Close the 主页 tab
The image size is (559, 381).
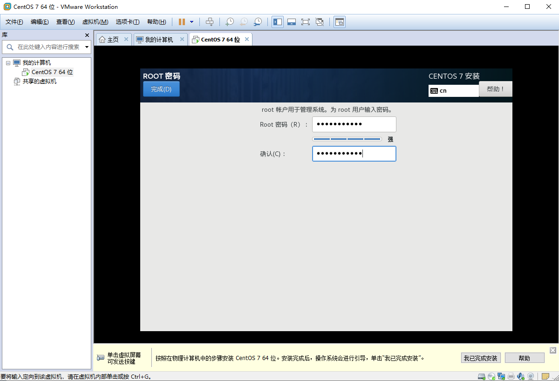(126, 40)
